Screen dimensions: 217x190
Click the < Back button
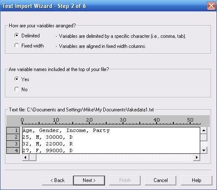click(x=58, y=180)
